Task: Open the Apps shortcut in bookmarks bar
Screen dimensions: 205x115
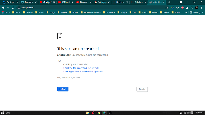Action: (6, 12)
